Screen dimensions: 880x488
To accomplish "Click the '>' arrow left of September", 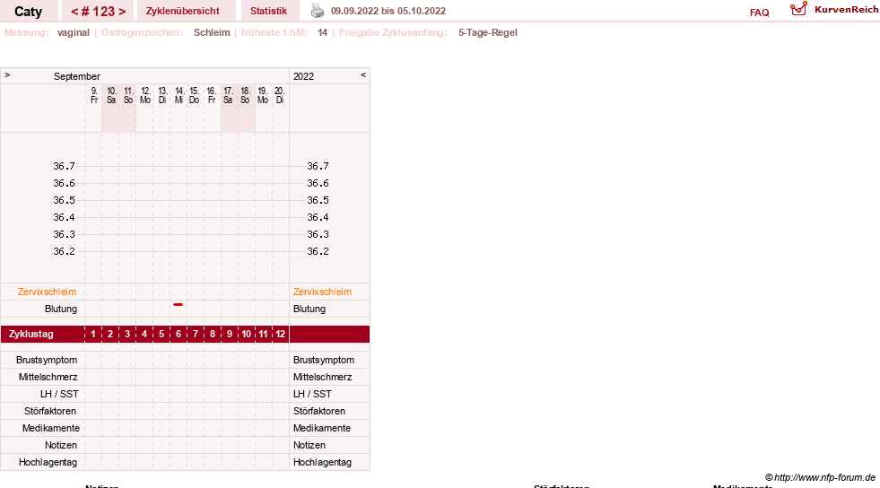I will coord(7,74).
